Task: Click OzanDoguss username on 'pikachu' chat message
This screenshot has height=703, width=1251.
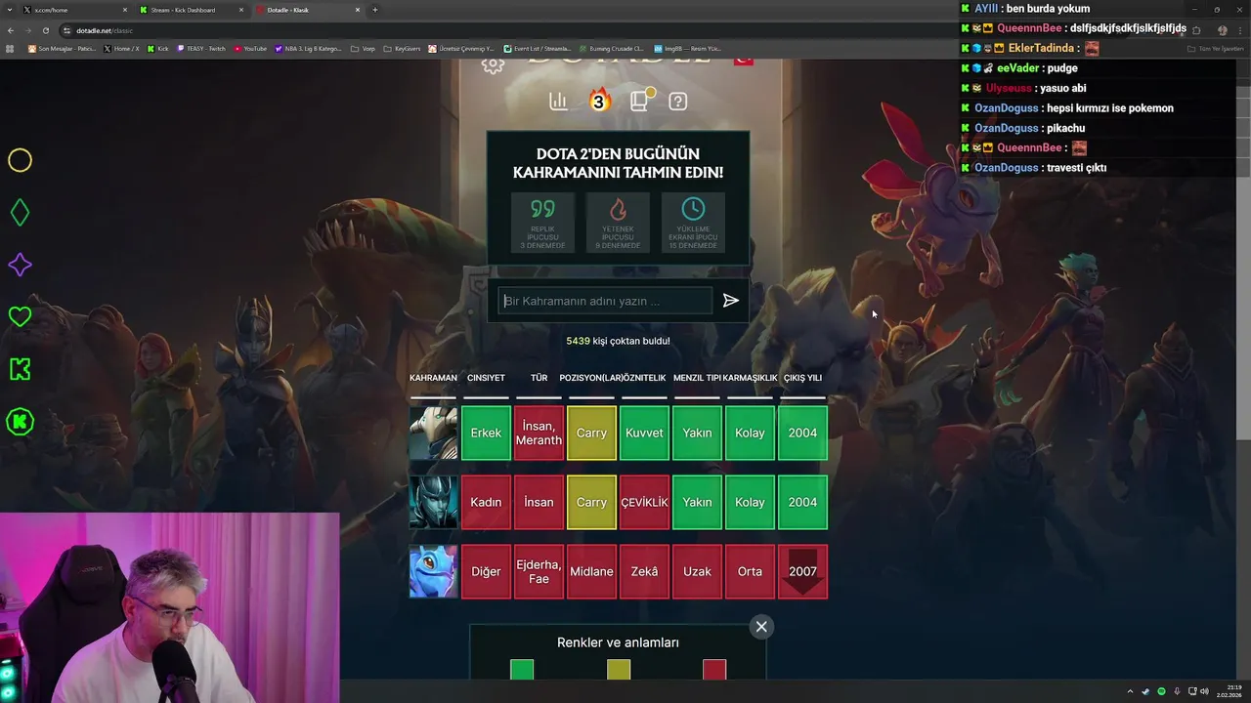Action: point(1006,128)
